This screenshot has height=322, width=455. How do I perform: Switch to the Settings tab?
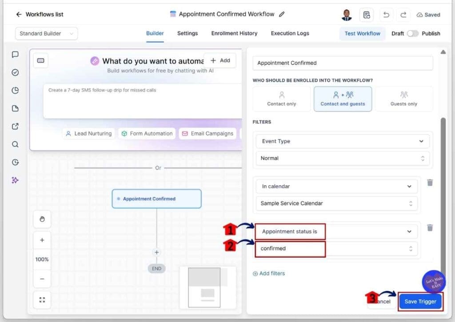pyautogui.click(x=188, y=33)
